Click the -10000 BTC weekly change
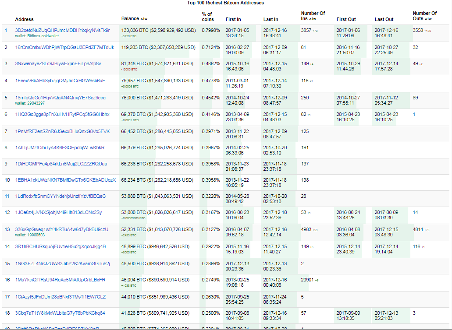The height and width of the screenshot is (330, 452). click(129, 69)
